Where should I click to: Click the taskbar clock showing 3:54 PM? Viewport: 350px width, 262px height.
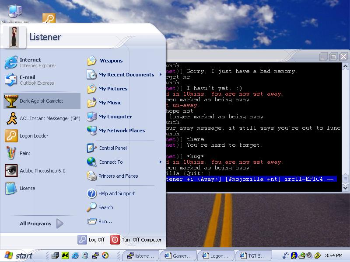(334, 255)
